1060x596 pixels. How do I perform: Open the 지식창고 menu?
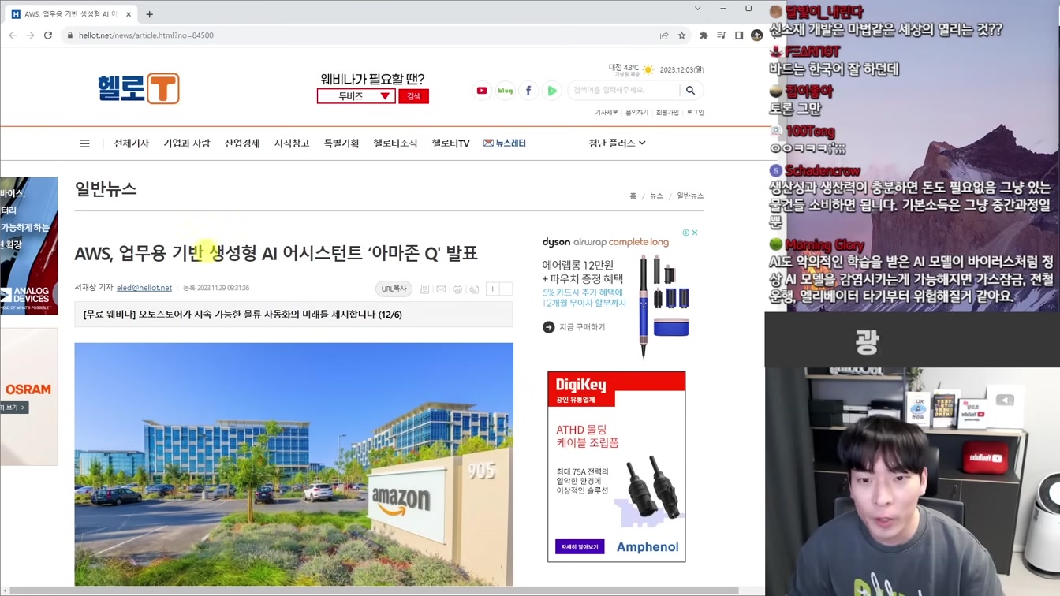(292, 143)
